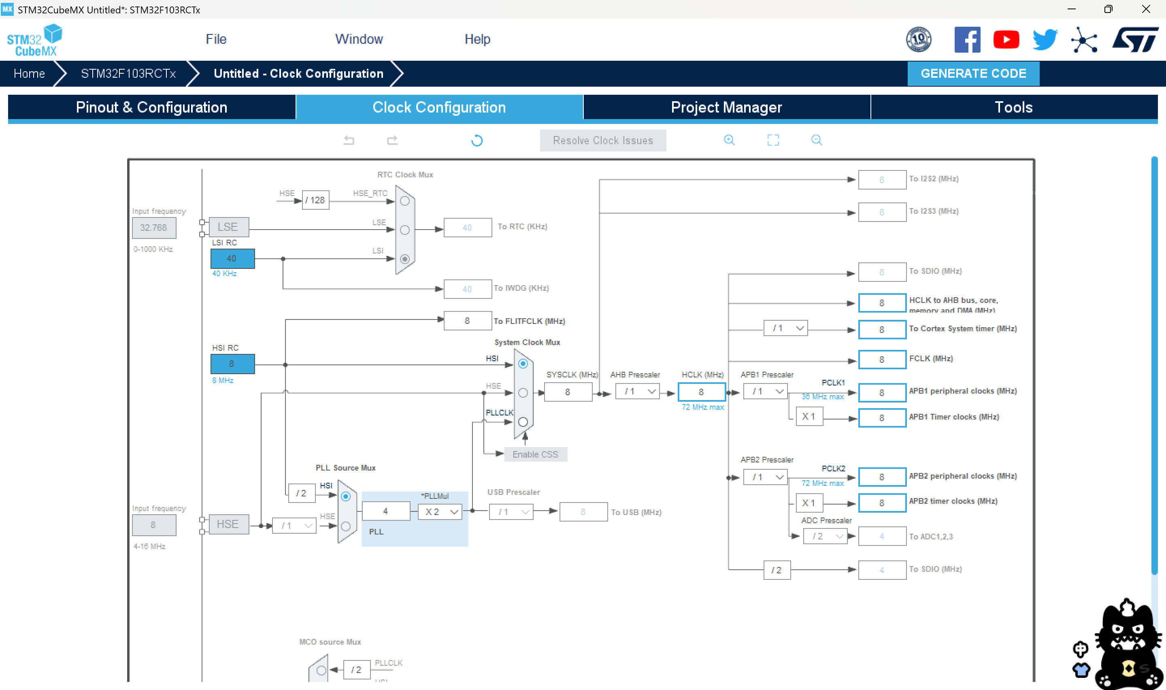Click the PLL input value 4 box
This screenshot has width=1166, height=690.
point(386,511)
